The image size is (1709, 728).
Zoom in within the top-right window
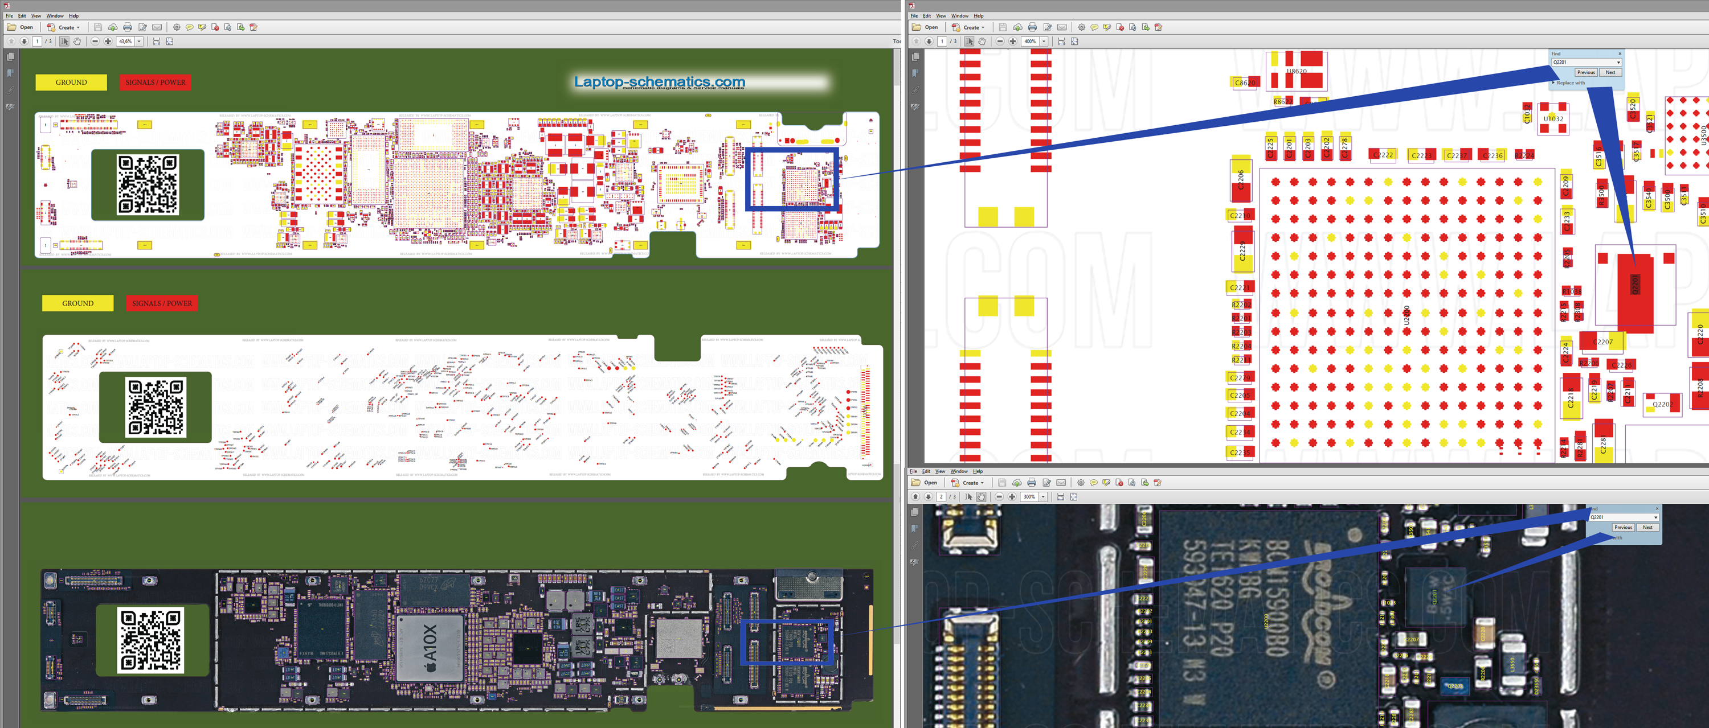1013,41
